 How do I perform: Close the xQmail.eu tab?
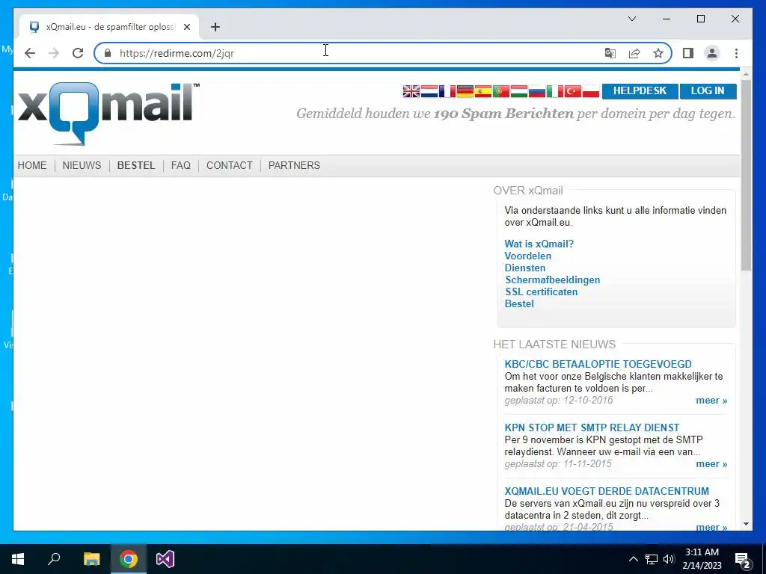(x=186, y=27)
